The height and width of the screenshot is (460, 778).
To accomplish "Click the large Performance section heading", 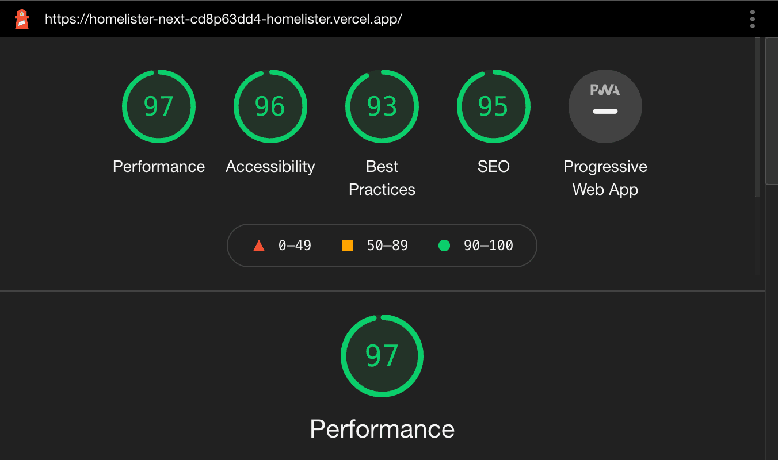I will (x=382, y=429).
